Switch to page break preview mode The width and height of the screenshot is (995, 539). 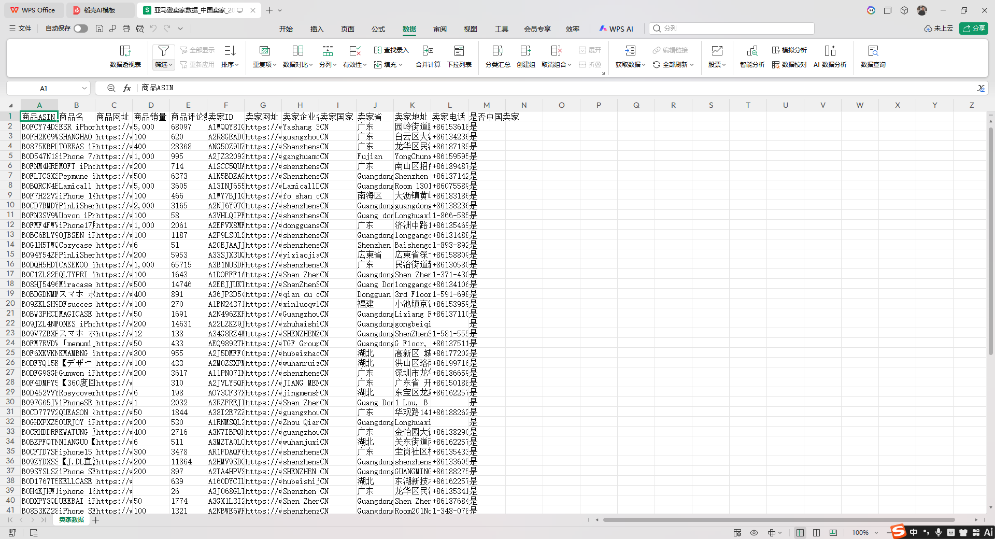tap(833, 533)
